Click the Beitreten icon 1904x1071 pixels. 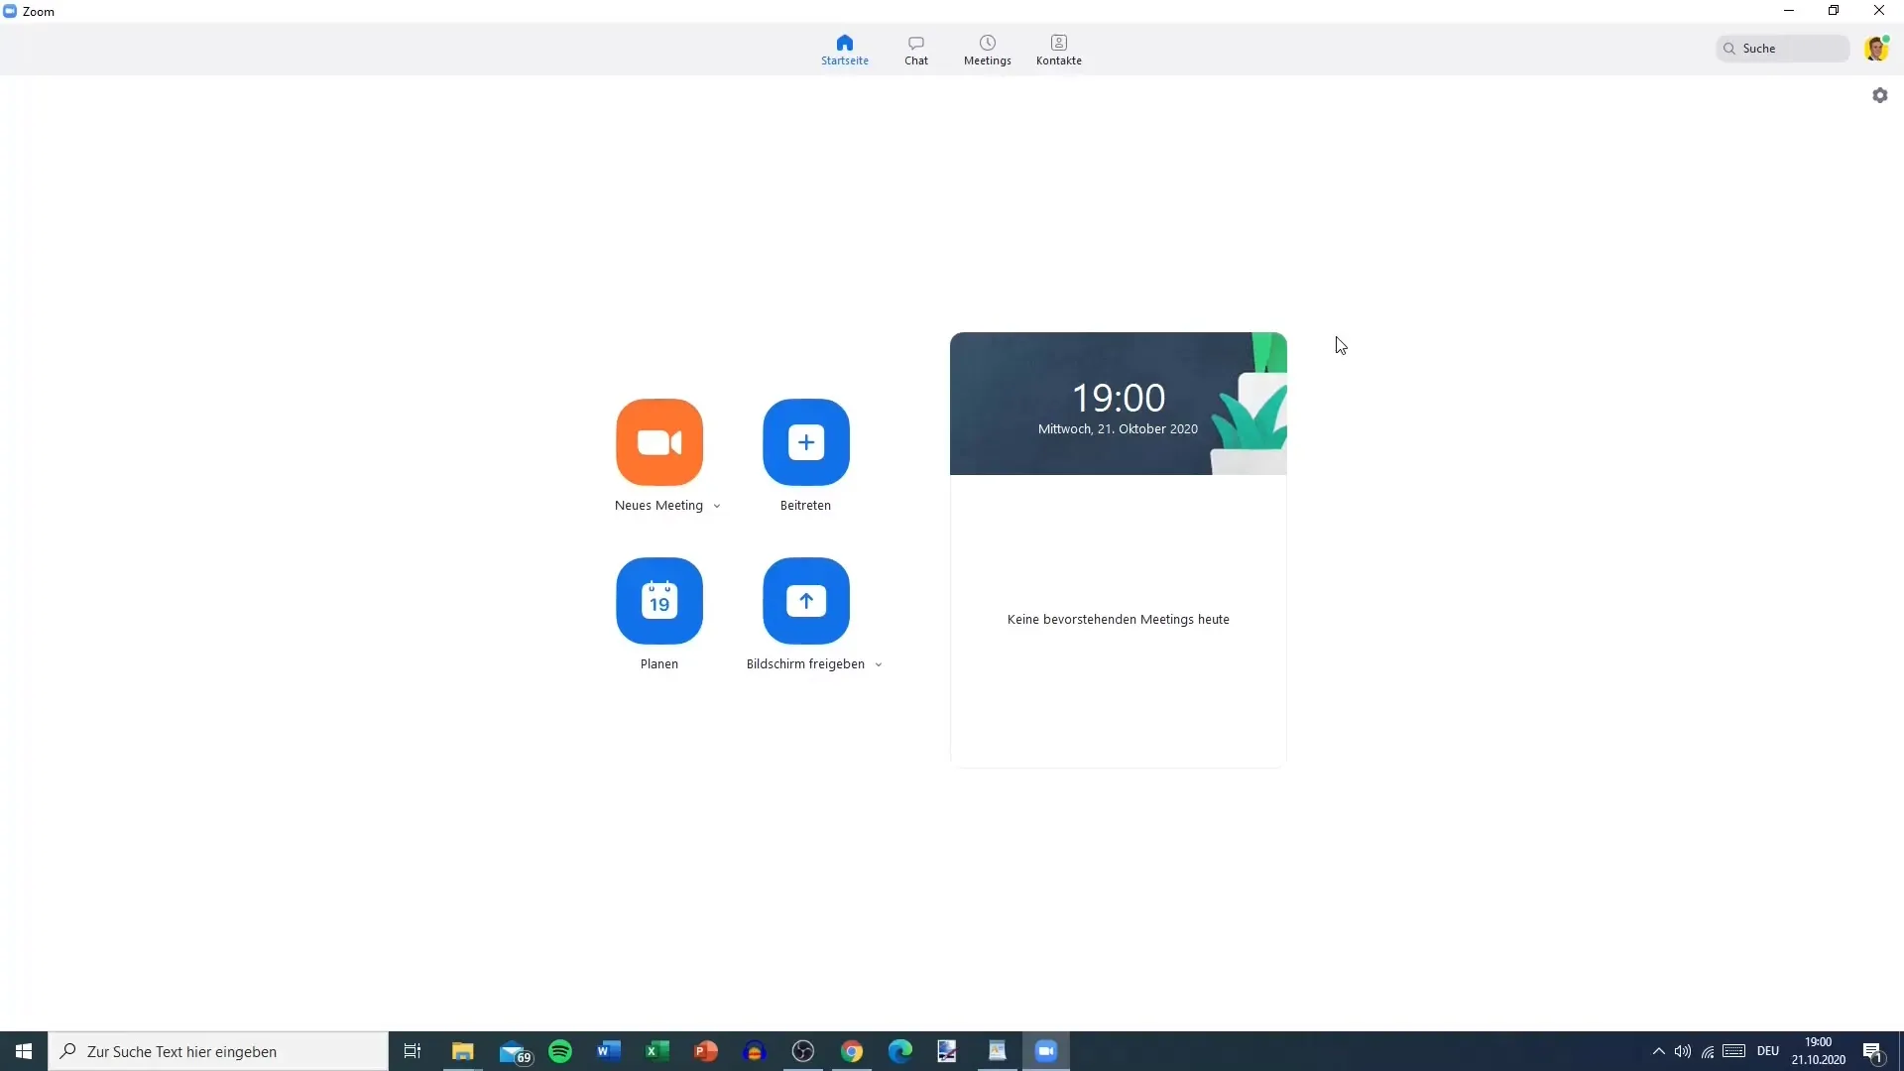805,442
